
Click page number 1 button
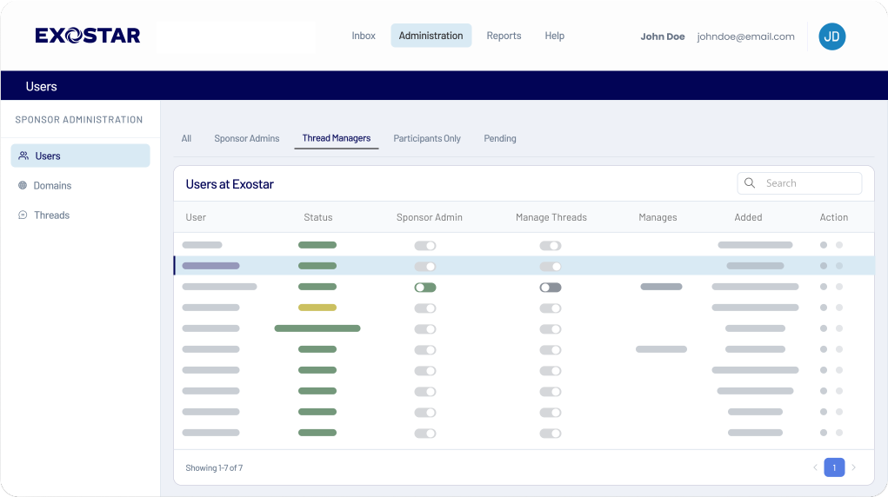point(834,467)
